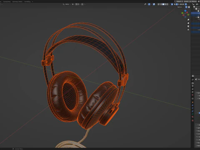Toggle viewport gizmos display
Viewport: 200px width, 150px height.
pos(149,4)
